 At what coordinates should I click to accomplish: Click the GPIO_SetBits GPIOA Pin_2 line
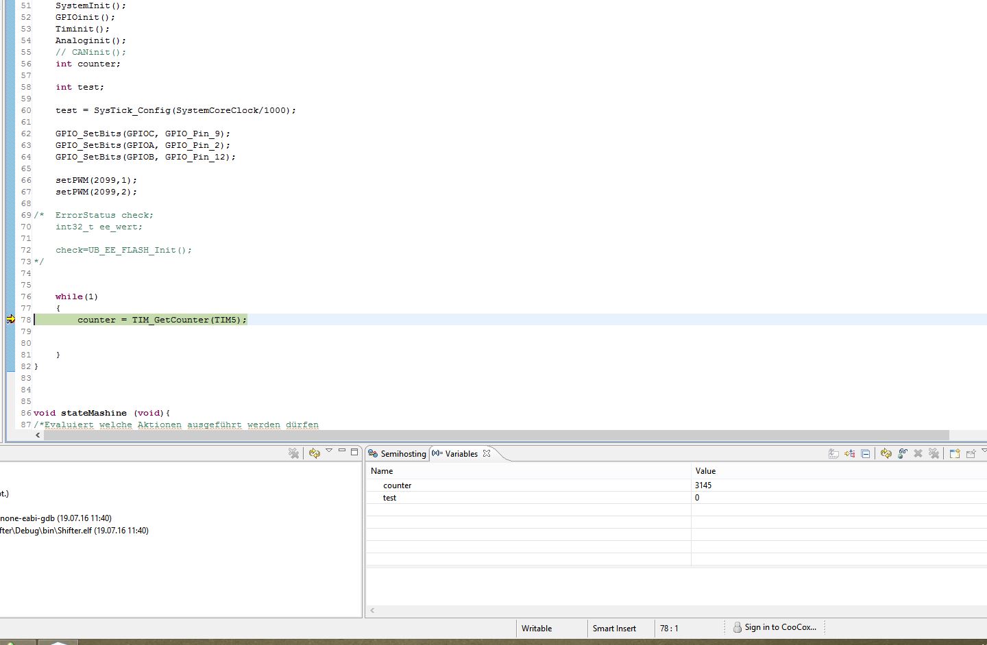point(143,145)
